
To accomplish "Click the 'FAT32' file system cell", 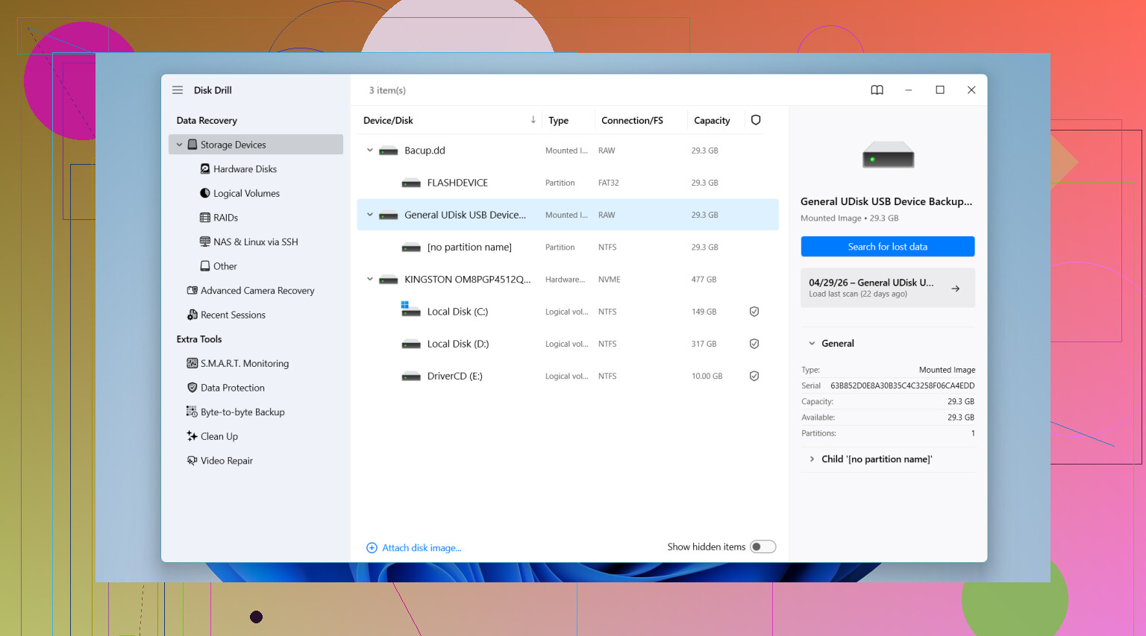I will (608, 183).
